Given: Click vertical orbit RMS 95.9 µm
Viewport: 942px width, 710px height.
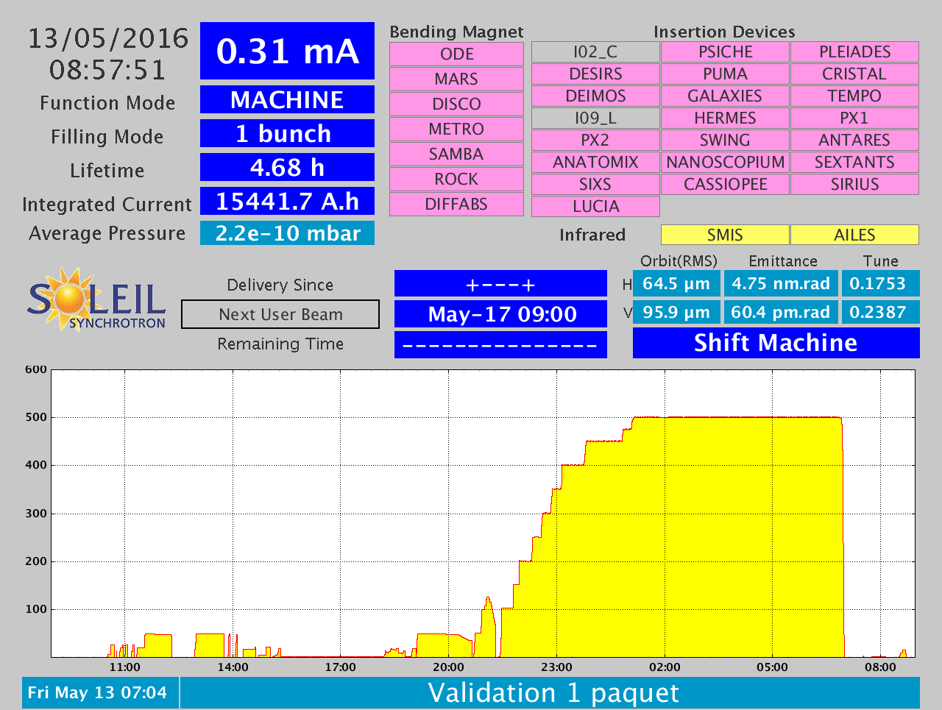Looking at the screenshot, I should click(x=676, y=312).
